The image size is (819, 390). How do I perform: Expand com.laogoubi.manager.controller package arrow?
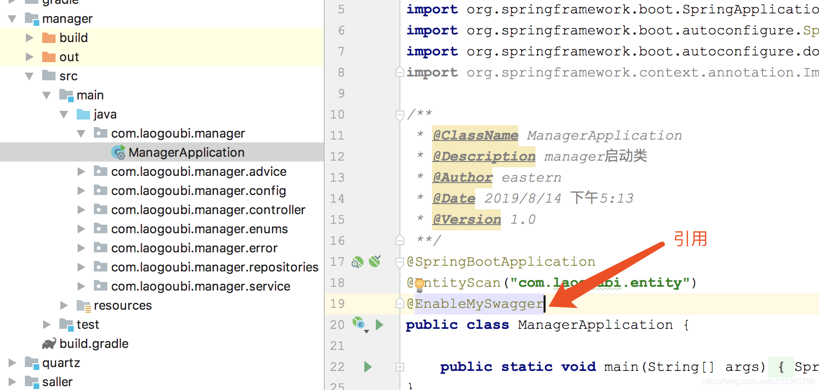[81, 210]
